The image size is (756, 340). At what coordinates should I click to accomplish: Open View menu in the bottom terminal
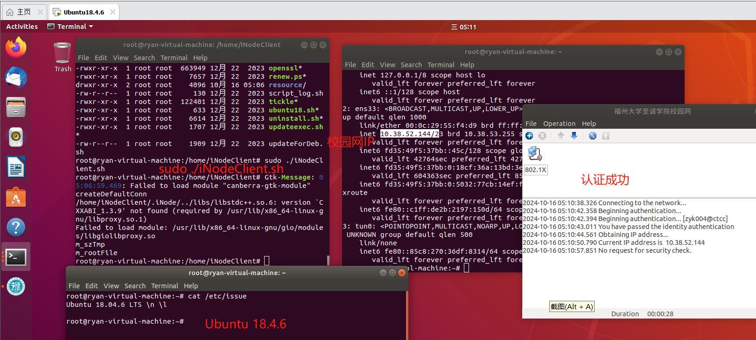pos(111,286)
